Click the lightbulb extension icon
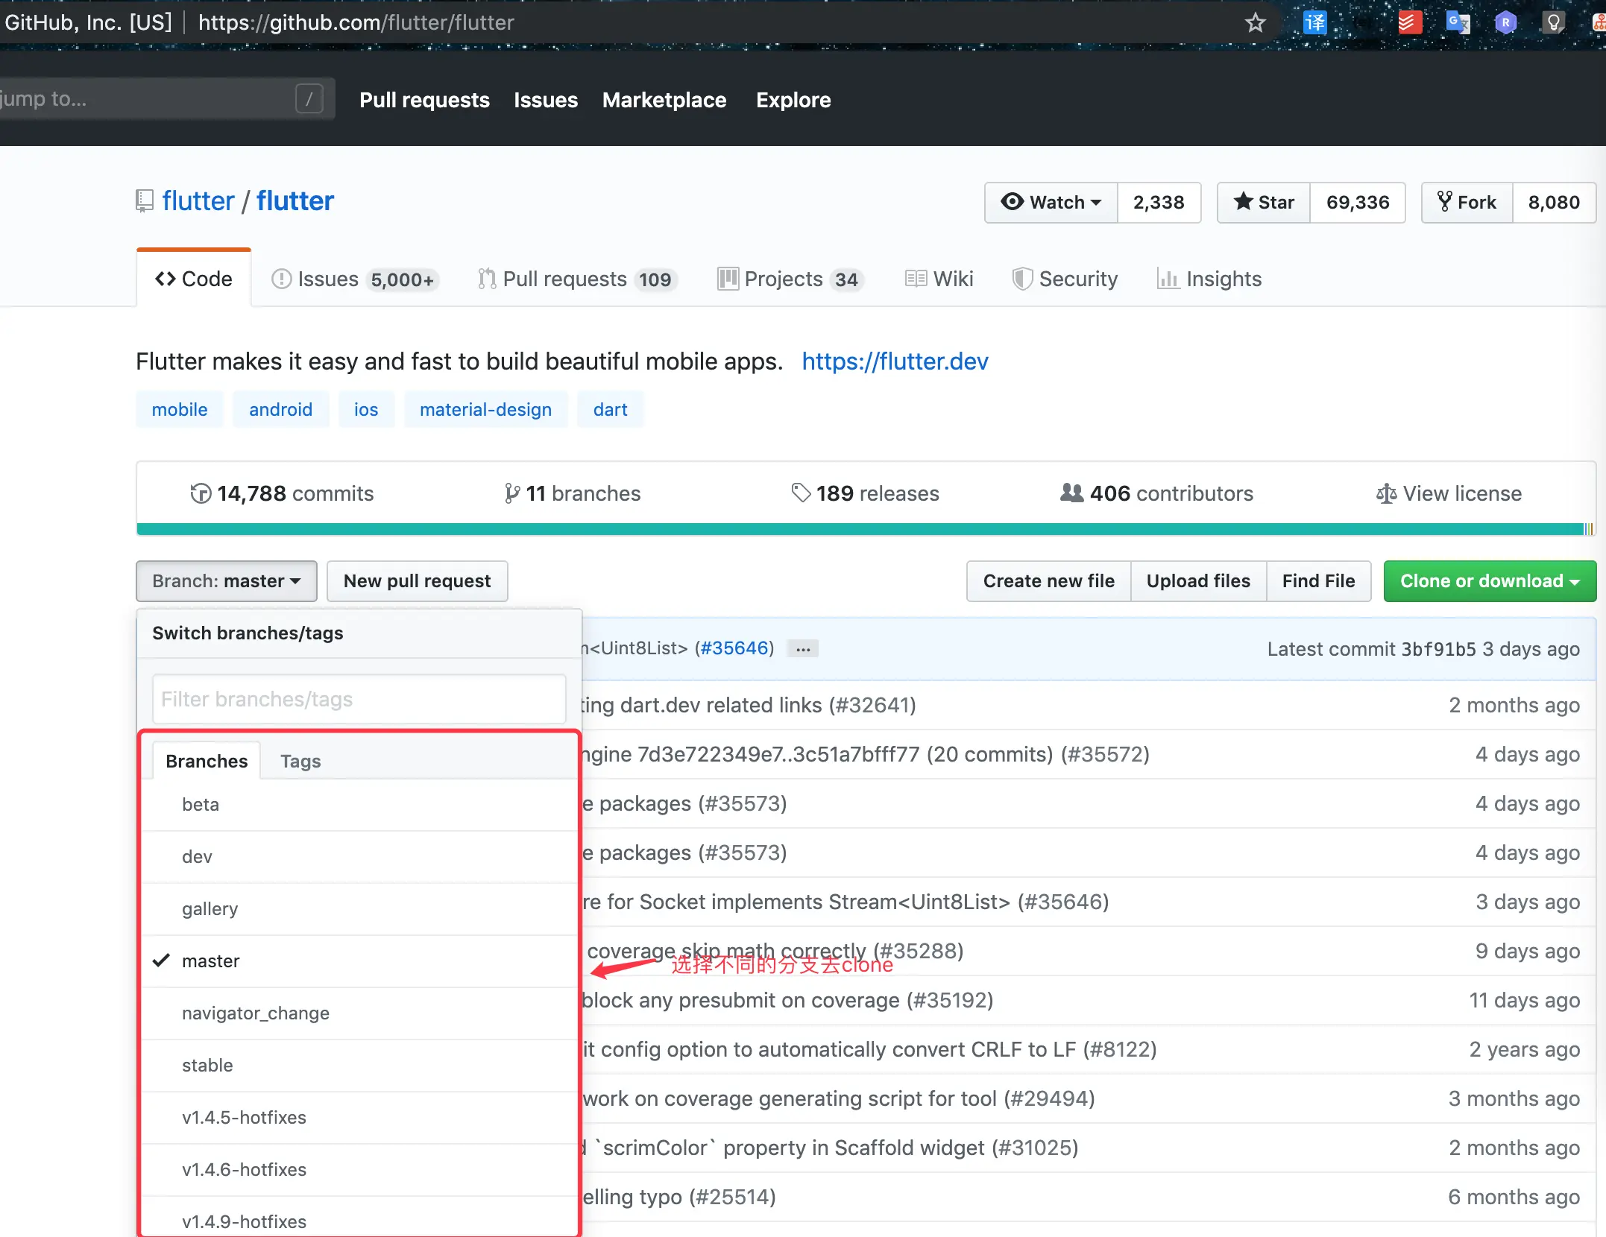The height and width of the screenshot is (1237, 1606). (x=1553, y=22)
